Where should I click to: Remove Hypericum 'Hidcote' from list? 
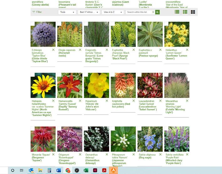pyautogui.click(x=107, y=101)
